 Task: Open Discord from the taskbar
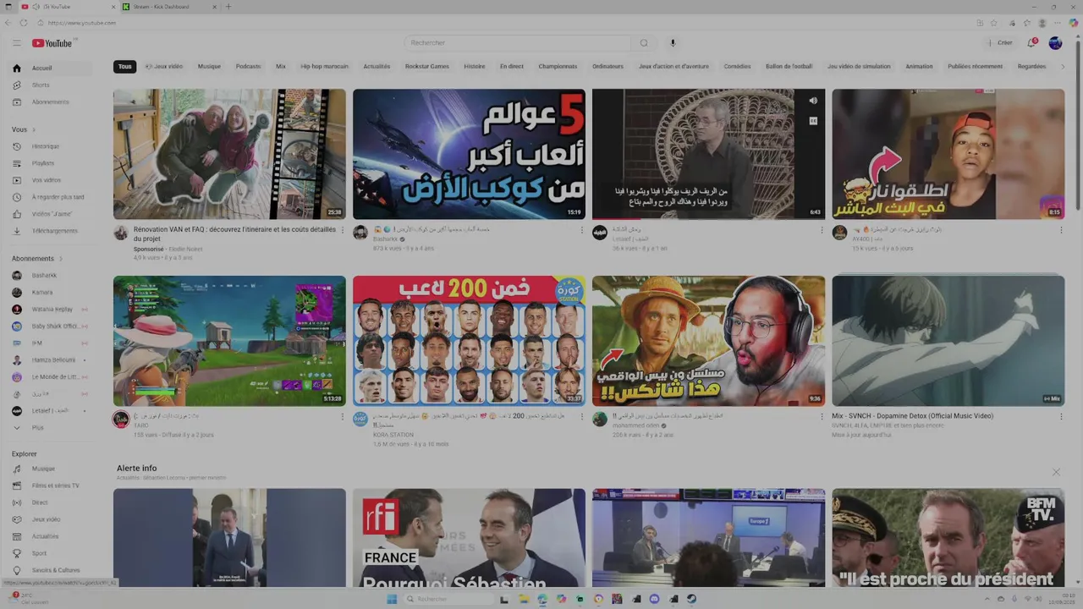tap(654, 599)
